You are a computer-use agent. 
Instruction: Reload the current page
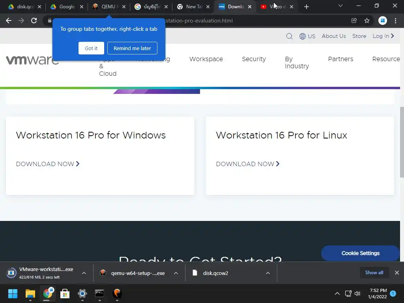[34, 21]
